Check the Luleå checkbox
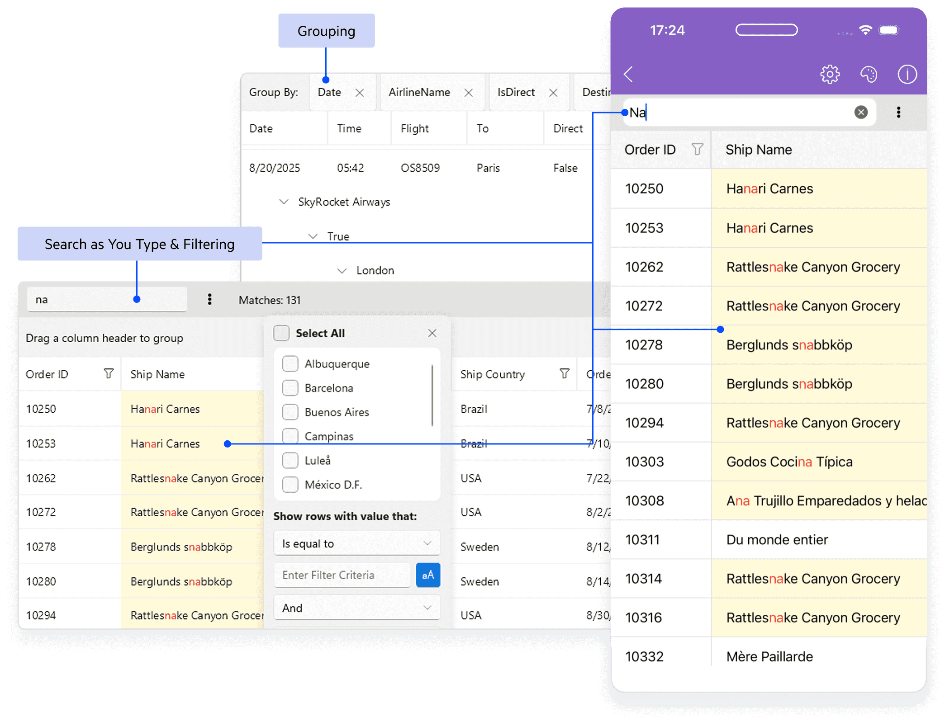Image resolution: width=945 pixels, height=721 pixels. click(290, 460)
